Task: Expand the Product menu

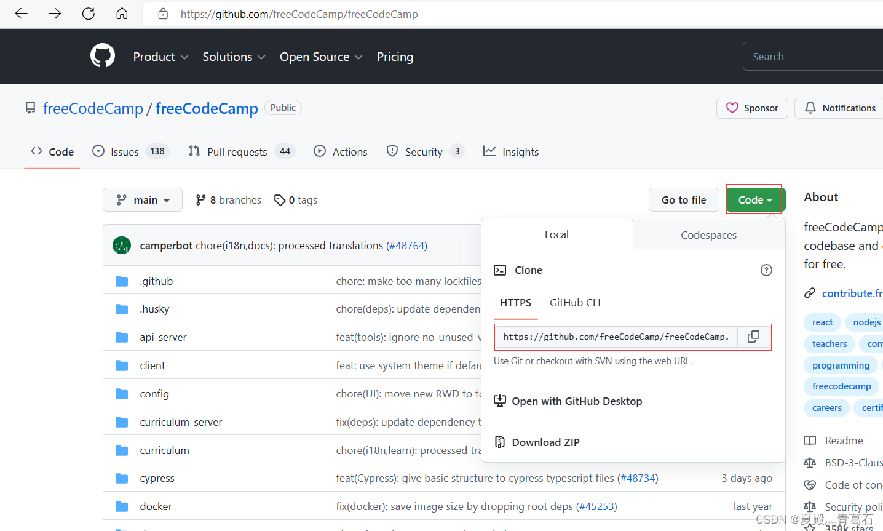Action: pyautogui.click(x=160, y=57)
